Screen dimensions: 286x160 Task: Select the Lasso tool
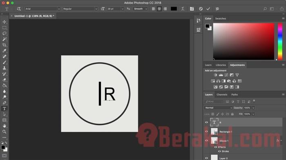click(4, 33)
